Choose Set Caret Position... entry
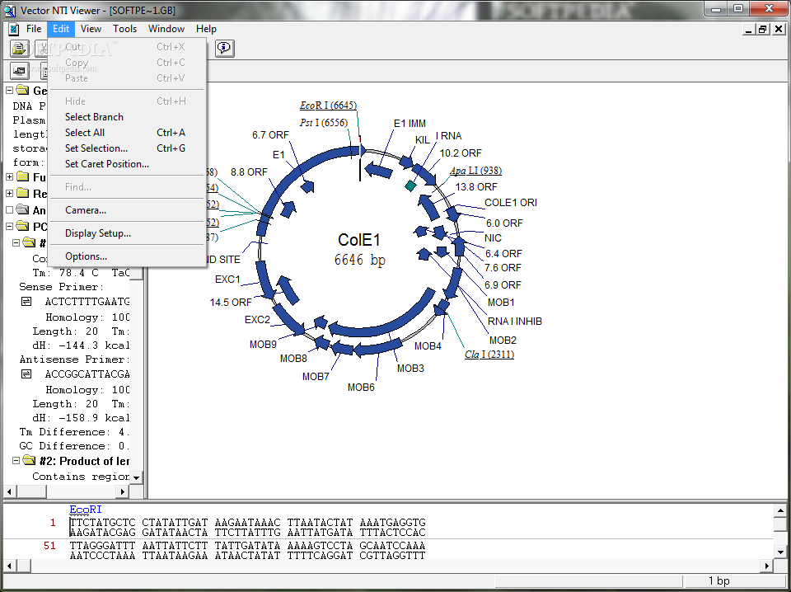Image resolution: width=791 pixels, height=592 pixels. (127, 164)
